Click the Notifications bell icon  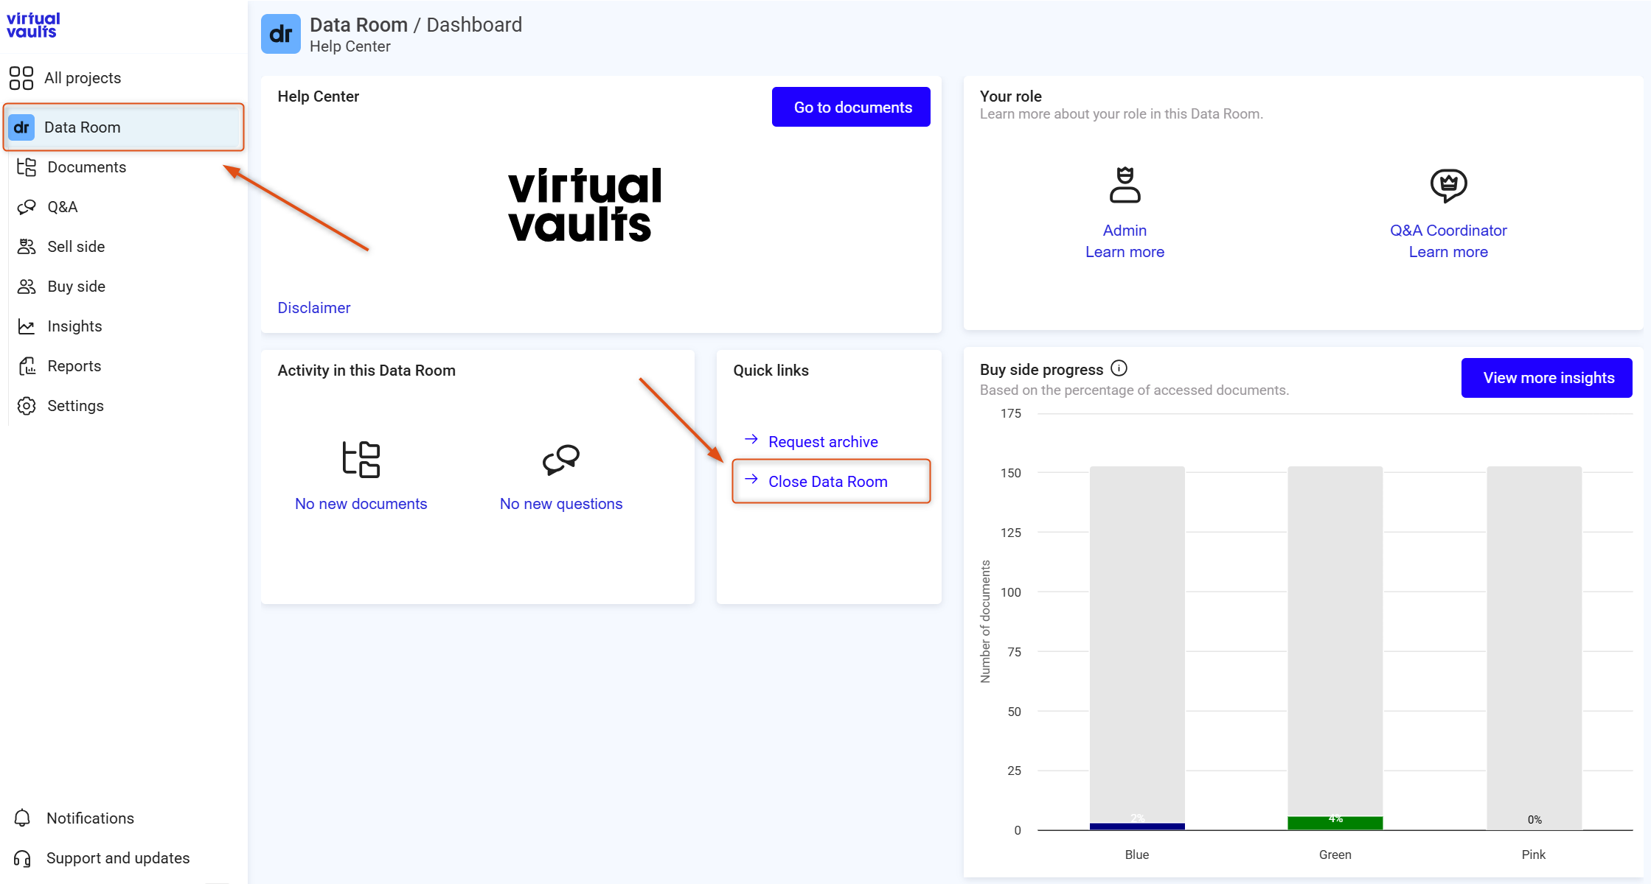[x=22, y=818]
